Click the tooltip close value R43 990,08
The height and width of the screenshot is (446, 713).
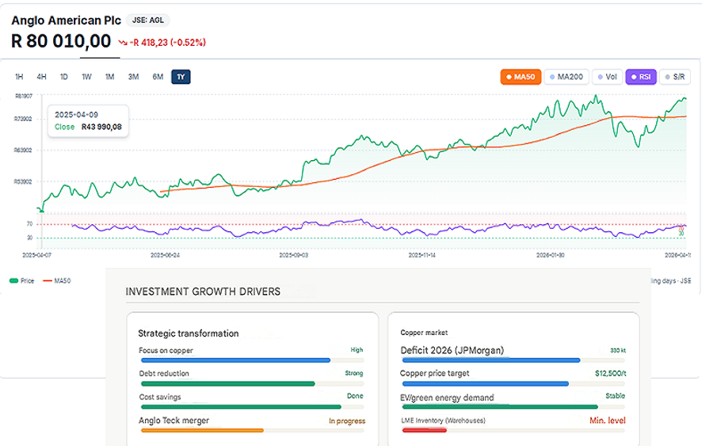(101, 127)
